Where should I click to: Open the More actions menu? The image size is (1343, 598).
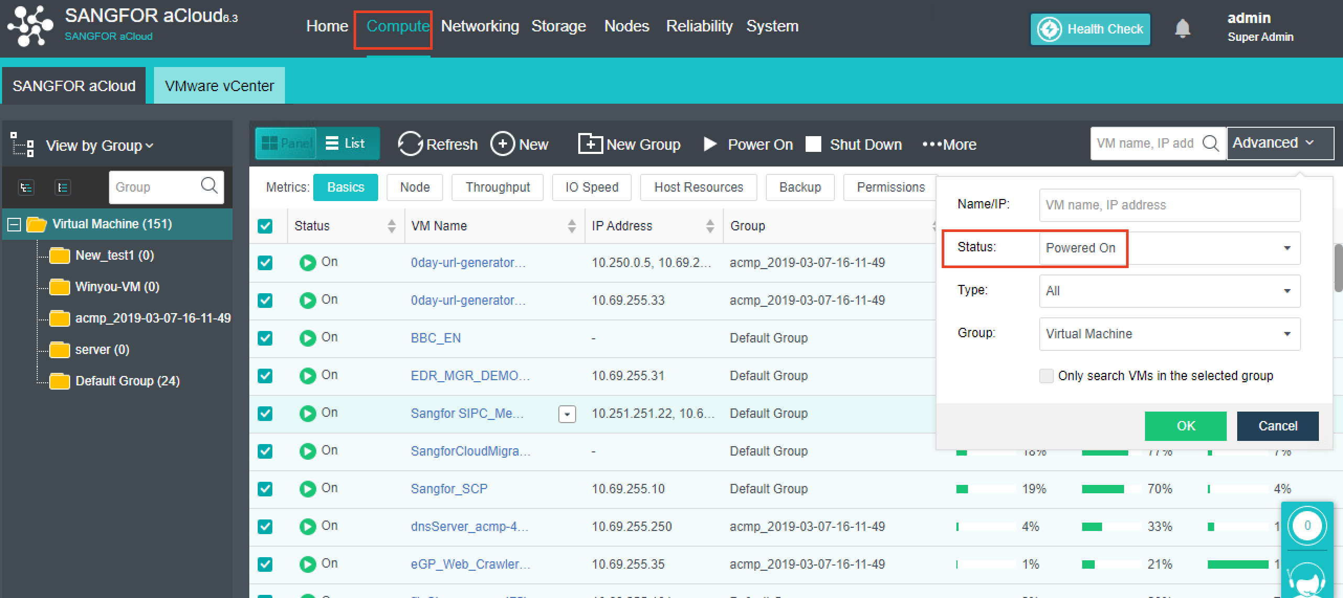coord(949,145)
